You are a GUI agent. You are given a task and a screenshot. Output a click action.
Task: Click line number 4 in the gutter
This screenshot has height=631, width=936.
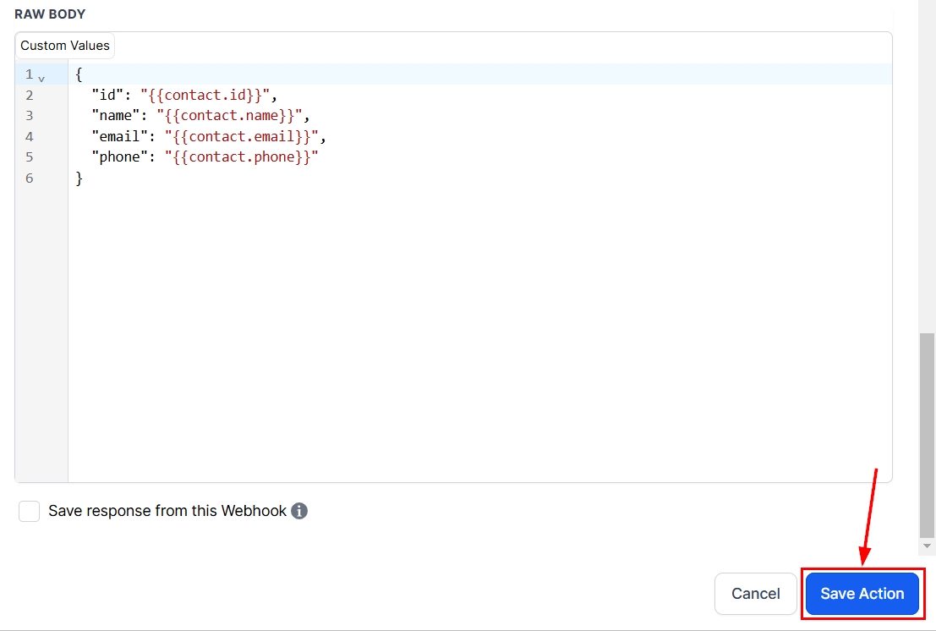[x=30, y=136]
